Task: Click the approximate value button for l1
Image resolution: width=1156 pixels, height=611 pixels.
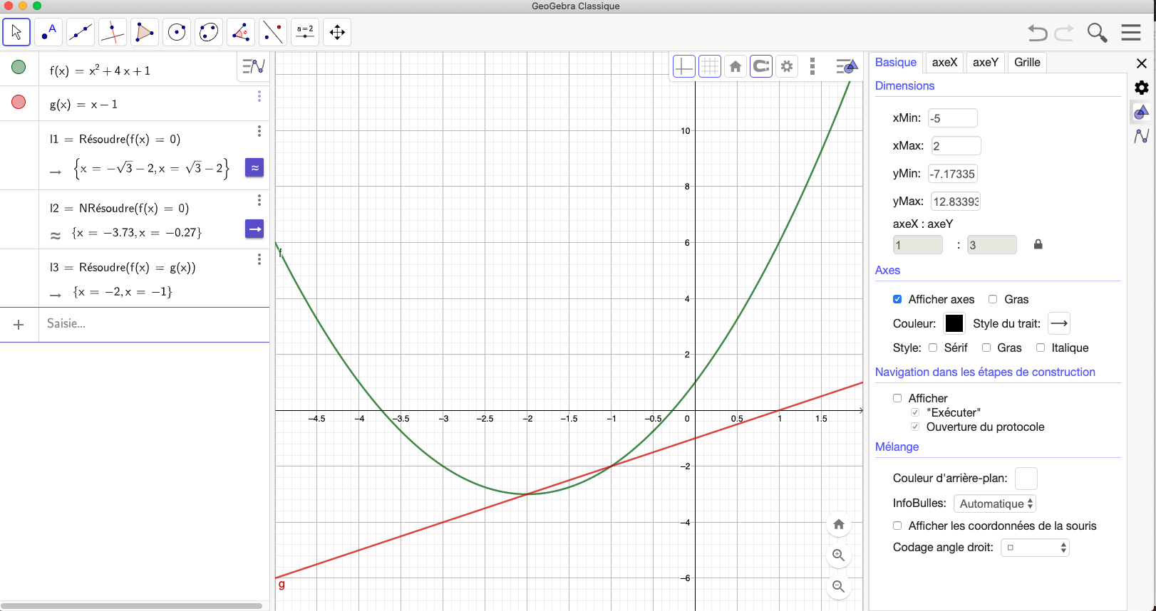Action: (x=254, y=168)
